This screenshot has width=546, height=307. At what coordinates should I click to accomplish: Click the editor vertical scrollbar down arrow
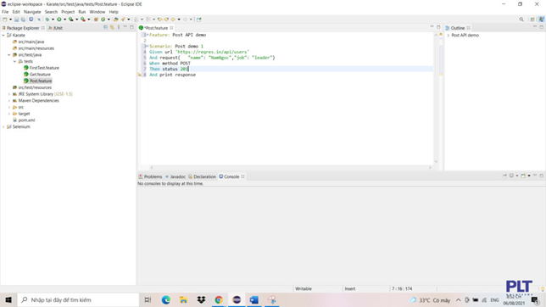tap(436, 162)
